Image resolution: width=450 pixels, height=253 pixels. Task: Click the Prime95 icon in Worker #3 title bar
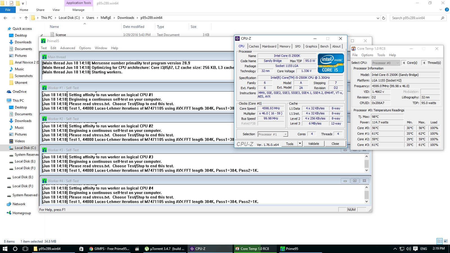point(44,150)
